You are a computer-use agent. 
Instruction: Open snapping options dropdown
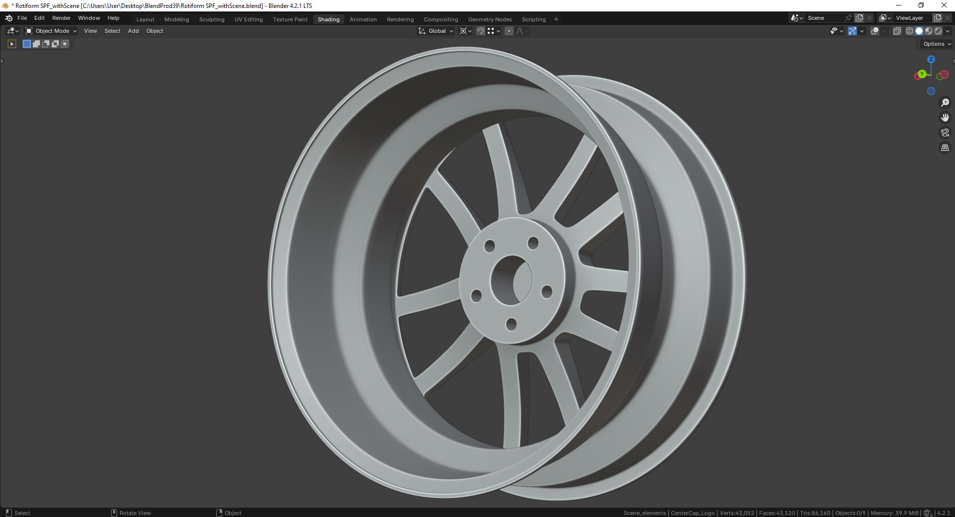coord(494,31)
